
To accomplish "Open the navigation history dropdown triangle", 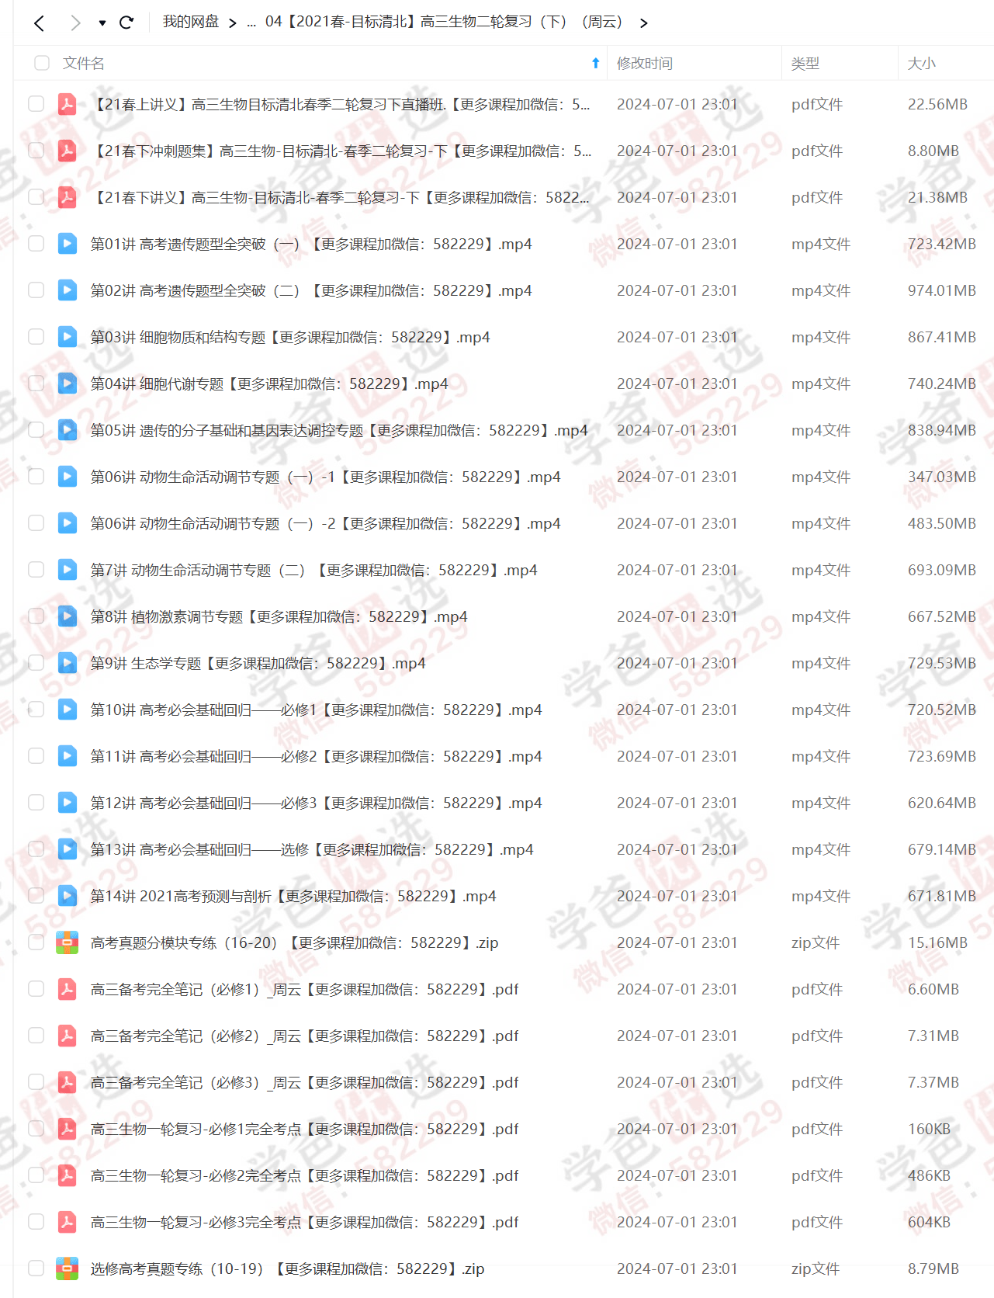I will coord(102,23).
